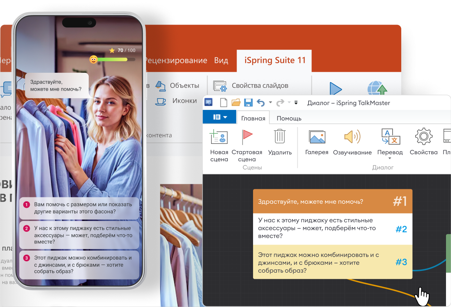Open Озвучивание voice-over tool
This screenshot has height=307, width=451.
click(352, 143)
